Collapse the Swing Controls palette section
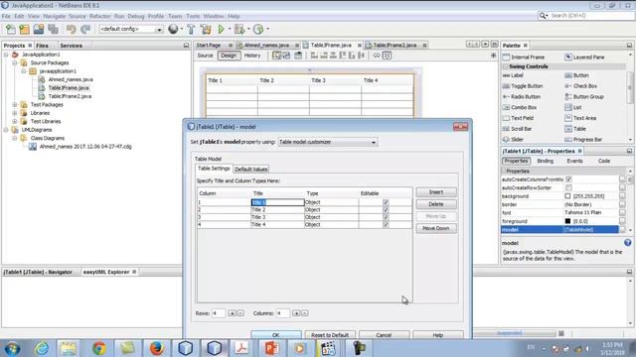Viewport: 636px width, 357px height. (x=506, y=66)
